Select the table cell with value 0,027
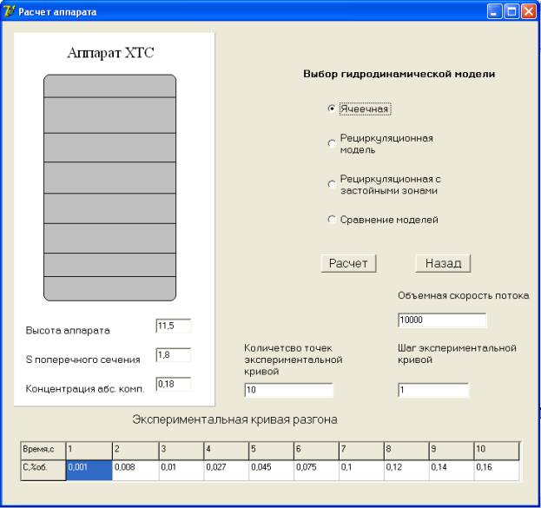This screenshot has width=541, height=508. (224, 469)
